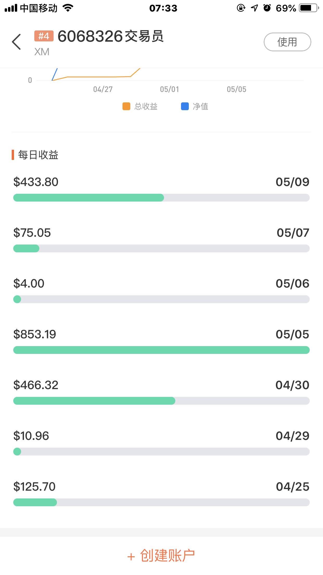This screenshot has height=575, width=323.
Task: Tap the alarm clock status icon
Action: click(x=267, y=8)
